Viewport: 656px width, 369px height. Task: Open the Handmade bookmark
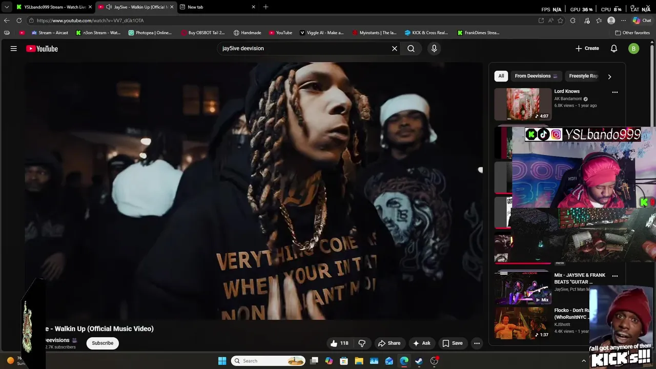tap(247, 33)
